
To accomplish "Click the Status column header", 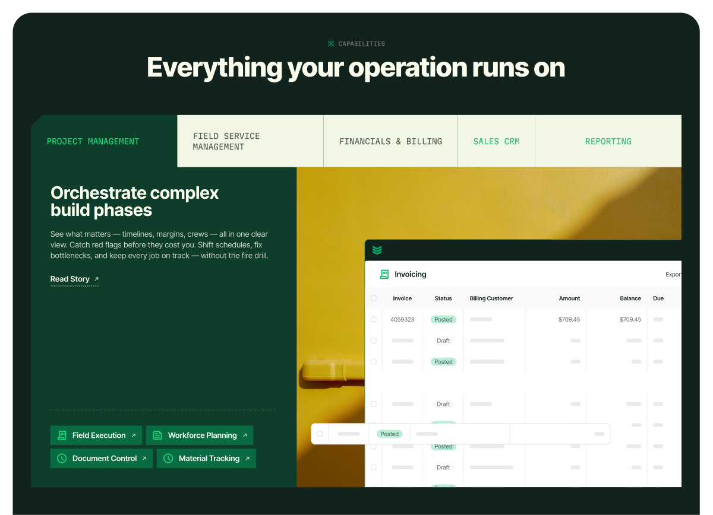I will [x=443, y=298].
